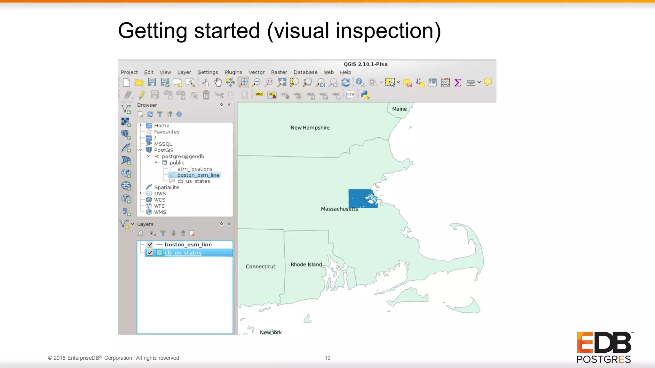Select the MSSQL entry in Browser

point(163,144)
